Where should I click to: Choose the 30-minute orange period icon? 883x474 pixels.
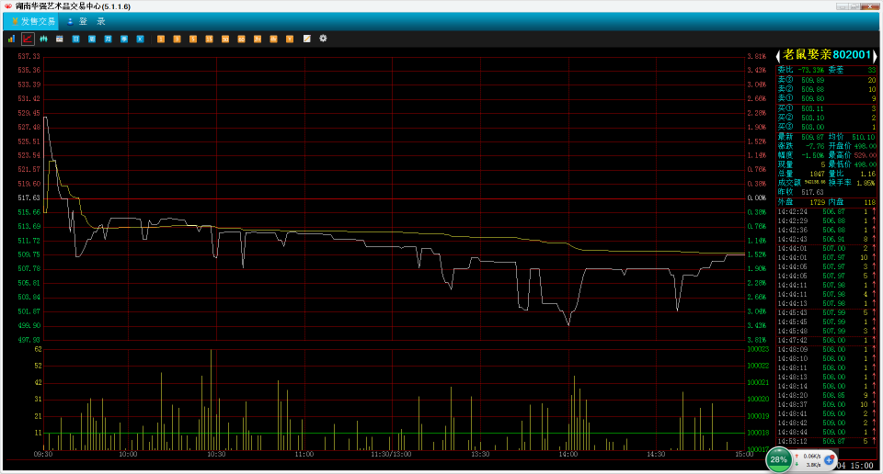pos(225,39)
